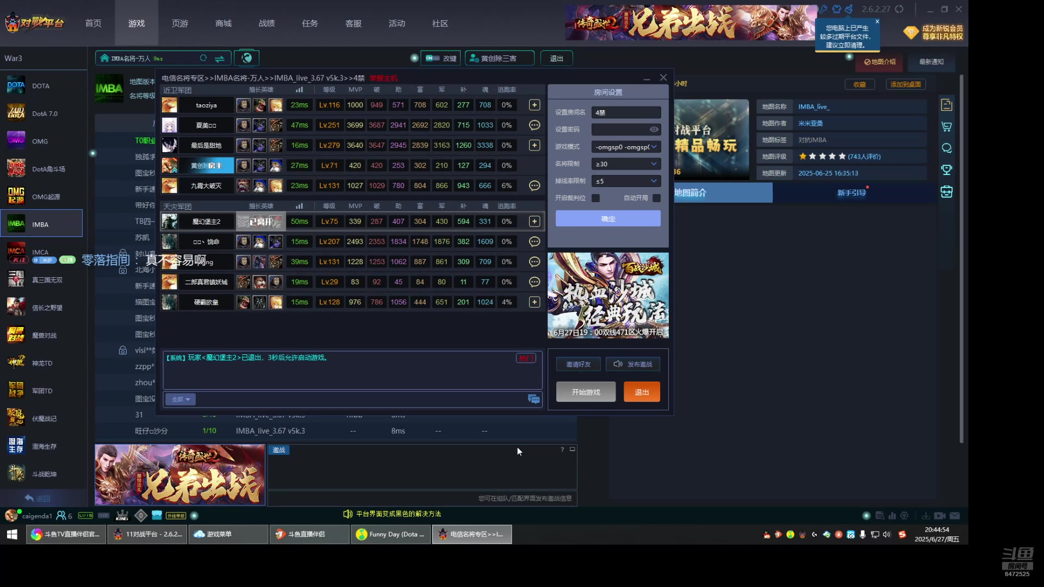1044x587 pixels.
Task: Open OMG起源 game entry
Action: [x=41, y=197]
